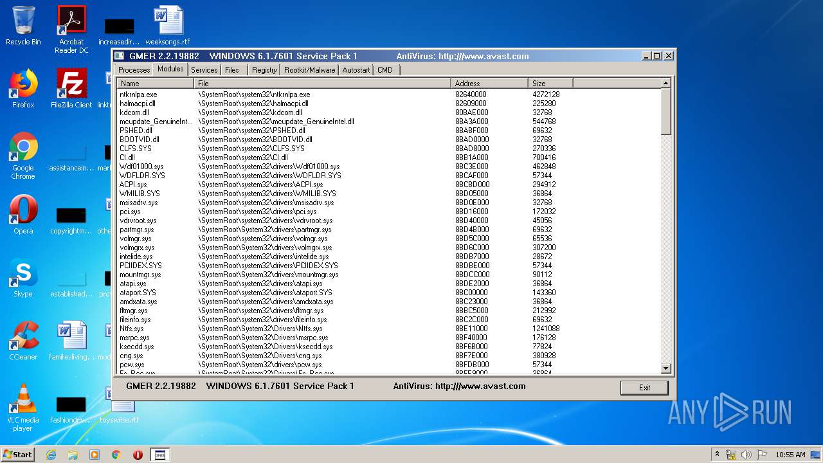
Task: Open toyswrite.rtf desktop file
Action: pos(120,412)
